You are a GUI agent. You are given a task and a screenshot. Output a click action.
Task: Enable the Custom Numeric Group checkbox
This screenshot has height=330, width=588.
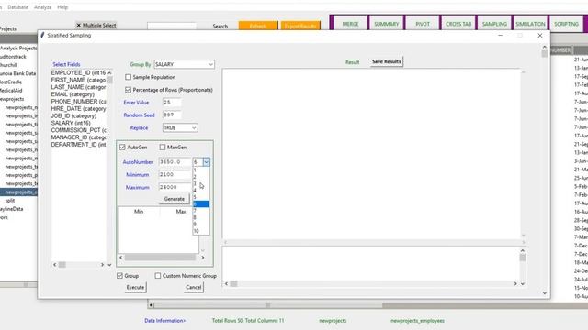coord(158,276)
